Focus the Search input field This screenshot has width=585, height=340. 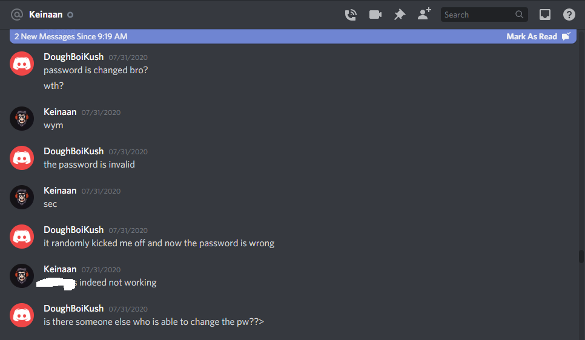[x=478, y=15]
